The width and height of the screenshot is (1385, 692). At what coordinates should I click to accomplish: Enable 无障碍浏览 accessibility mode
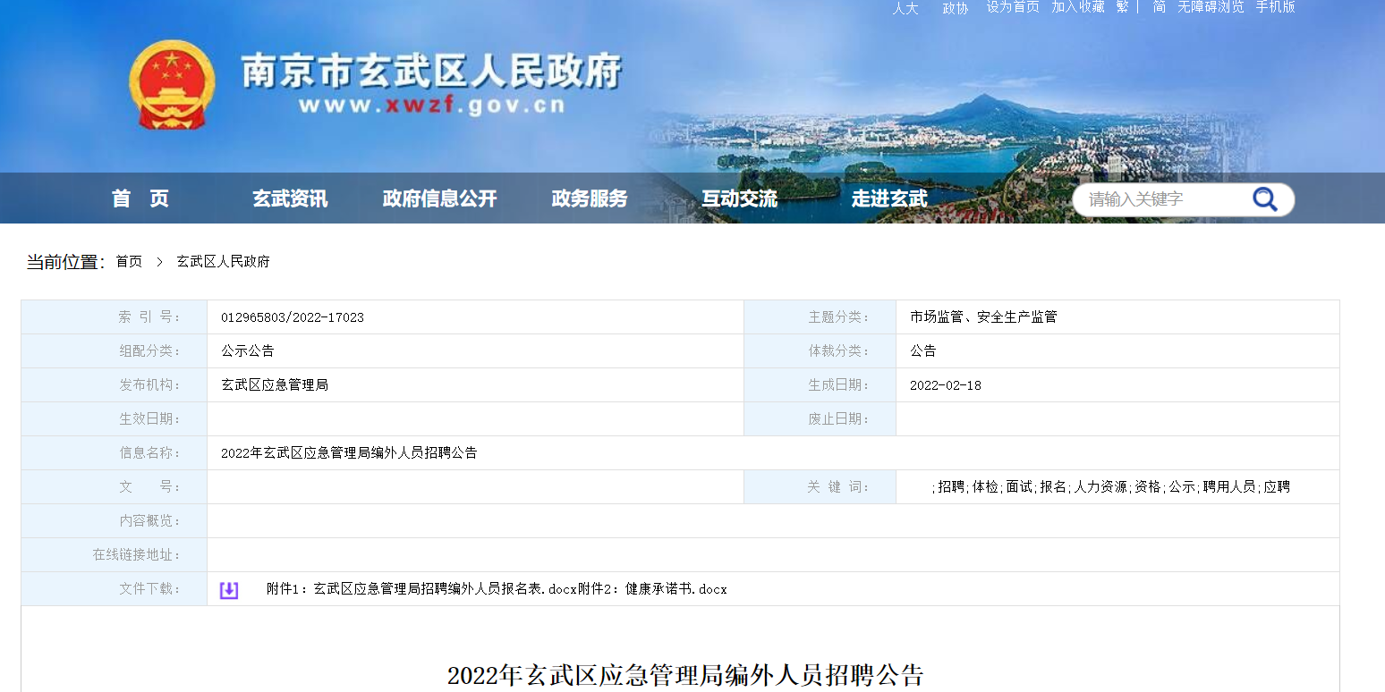click(x=1210, y=7)
